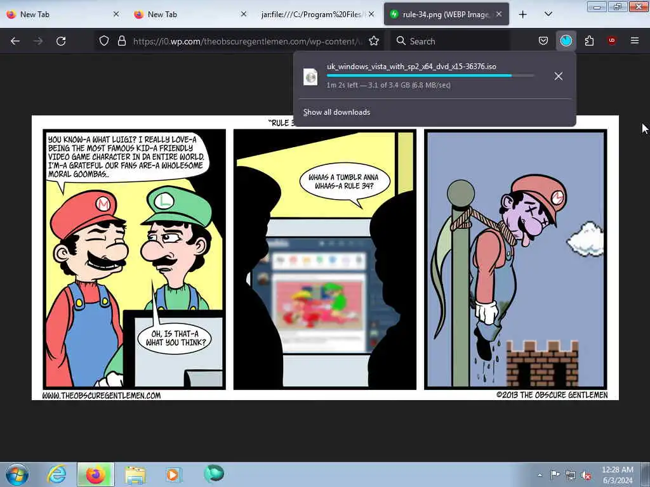Click the network tray icon

[x=571, y=476]
